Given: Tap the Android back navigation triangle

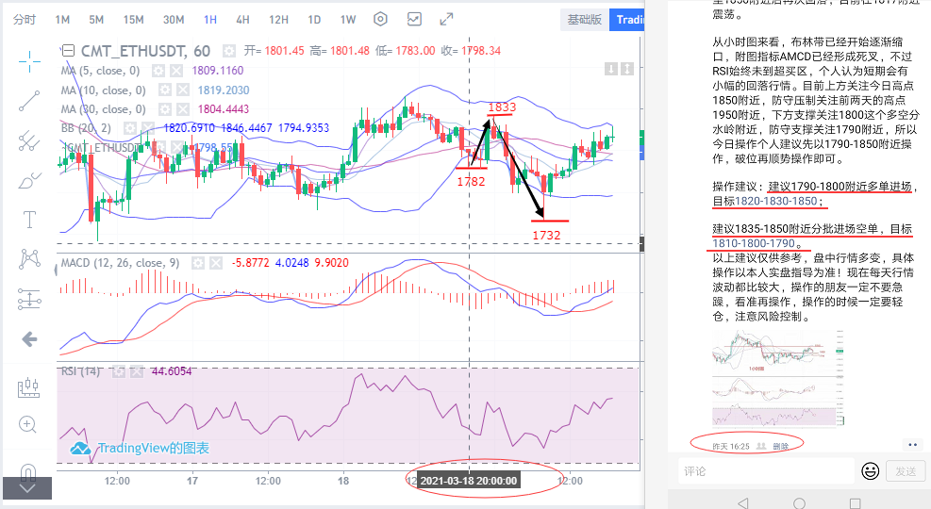Looking at the screenshot, I should 742,503.
